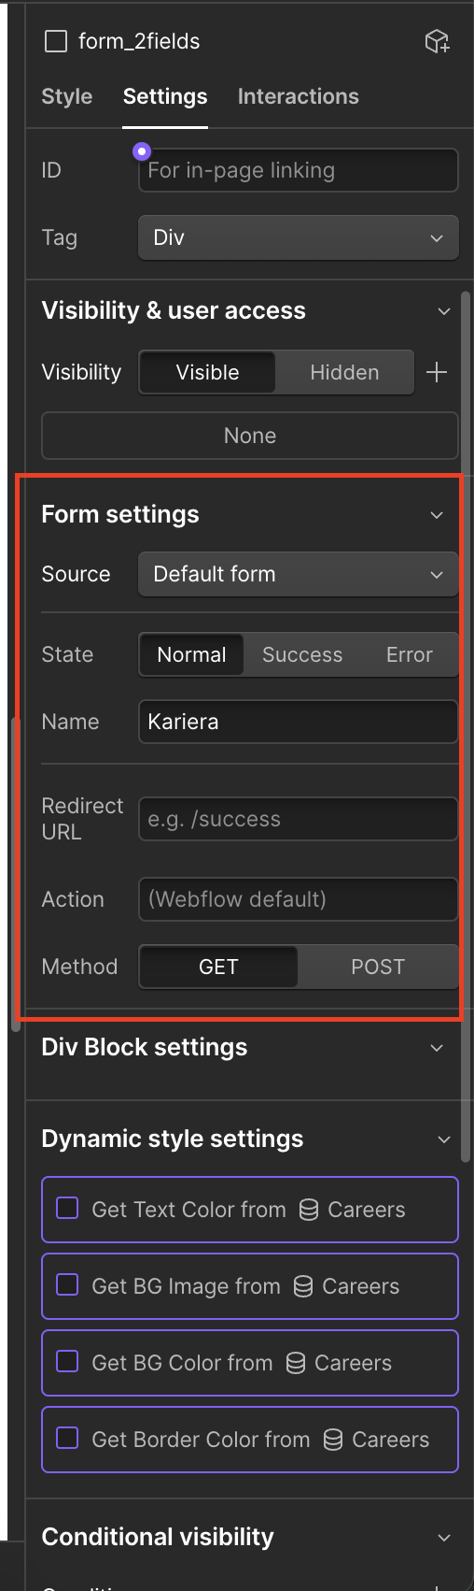The height and width of the screenshot is (1591, 474).
Task: Set form Method to POST
Action: tap(378, 967)
